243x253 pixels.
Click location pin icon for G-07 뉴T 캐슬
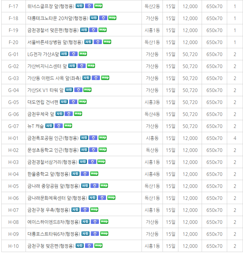pyautogui.click(x=59, y=126)
